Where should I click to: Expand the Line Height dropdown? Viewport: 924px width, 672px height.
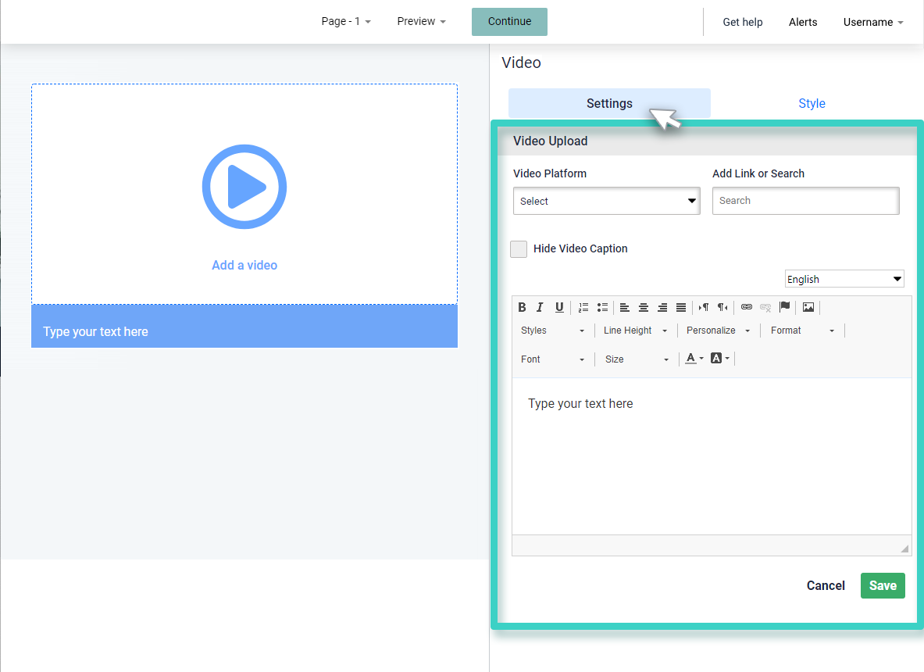(x=635, y=331)
